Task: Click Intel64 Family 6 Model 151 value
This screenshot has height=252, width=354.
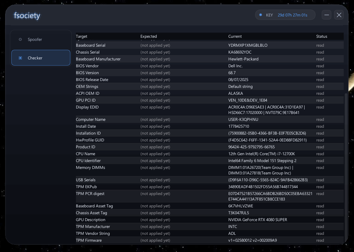Action: tap(262, 161)
